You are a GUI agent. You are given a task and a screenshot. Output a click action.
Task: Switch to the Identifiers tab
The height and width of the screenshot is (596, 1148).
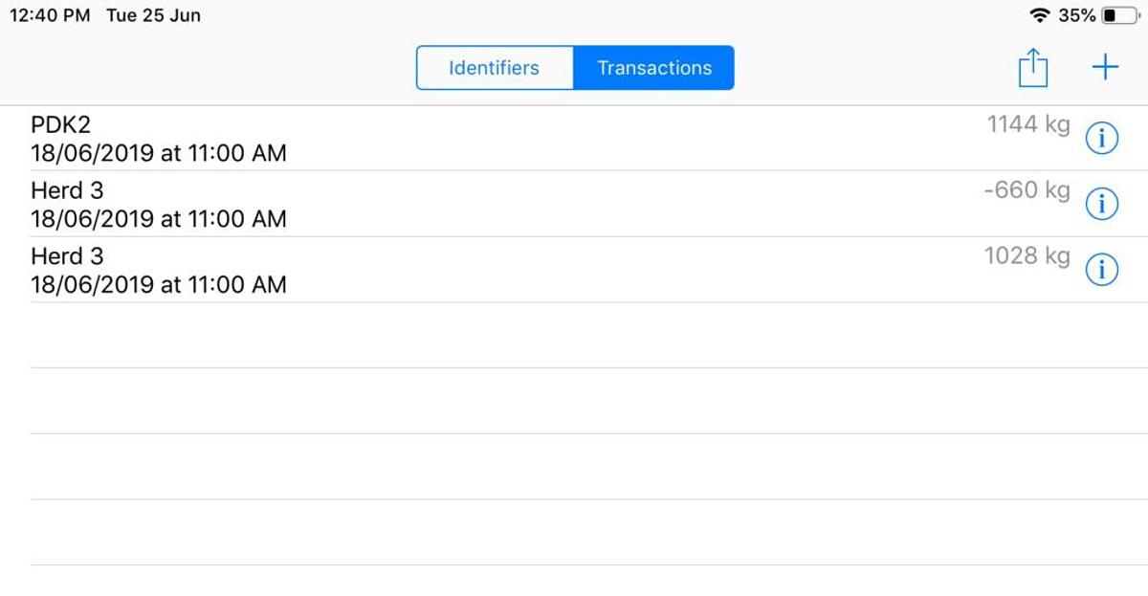tap(494, 68)
